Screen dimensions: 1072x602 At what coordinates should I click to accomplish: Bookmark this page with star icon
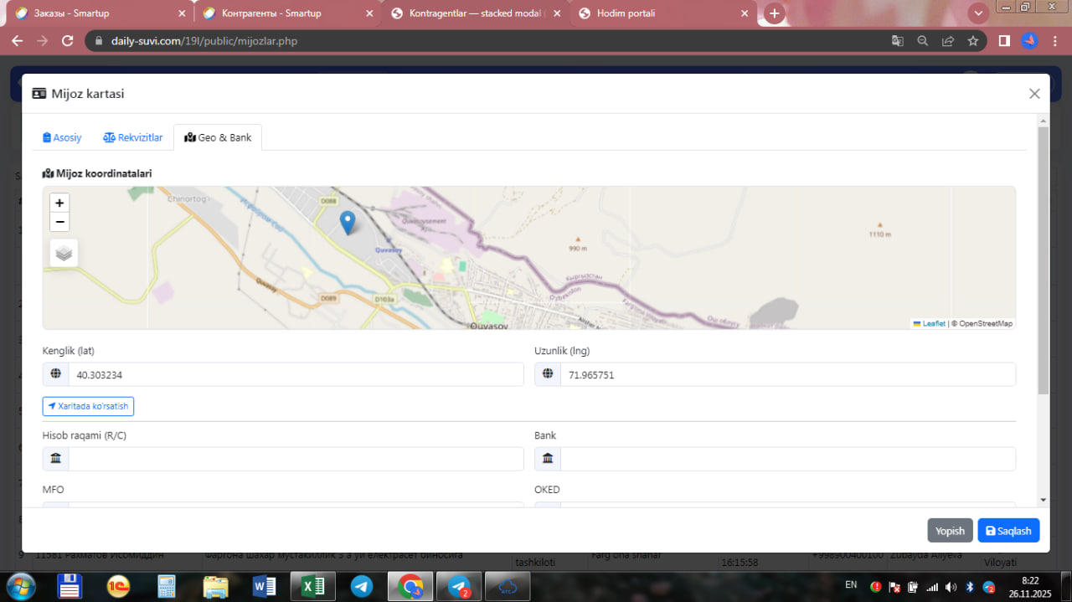972,40
